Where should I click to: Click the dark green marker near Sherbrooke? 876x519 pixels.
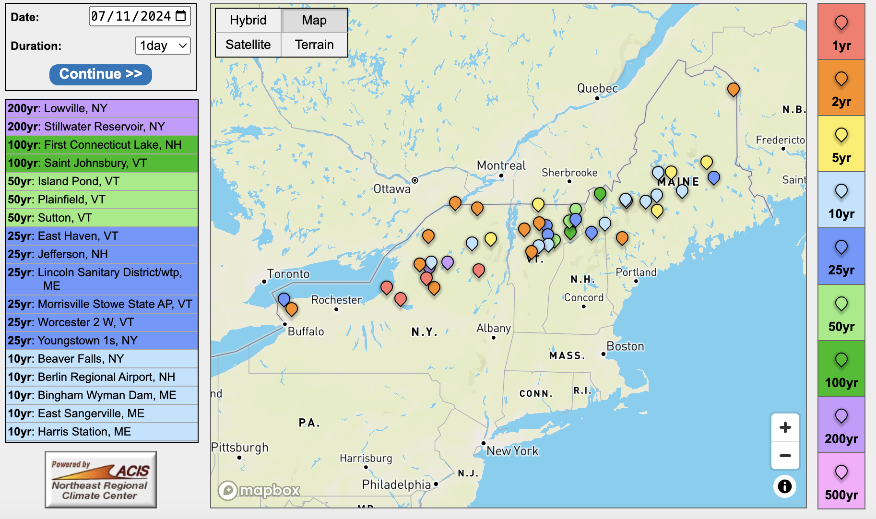[600, 193]
